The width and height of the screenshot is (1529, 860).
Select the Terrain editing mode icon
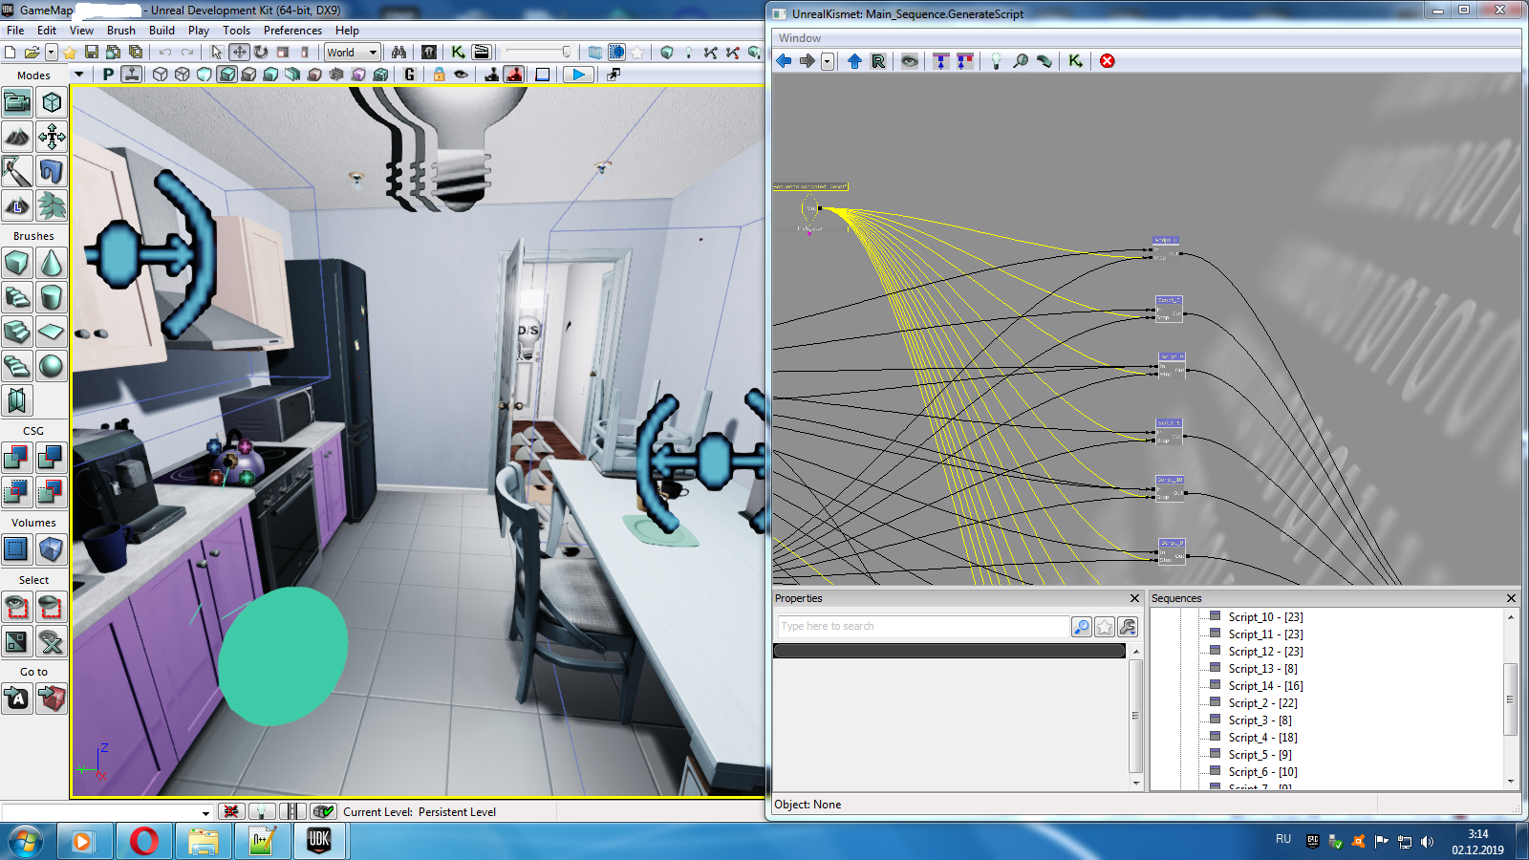click(17, 137)
